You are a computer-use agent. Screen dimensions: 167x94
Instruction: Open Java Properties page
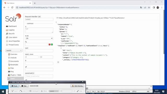coord(13,41)
